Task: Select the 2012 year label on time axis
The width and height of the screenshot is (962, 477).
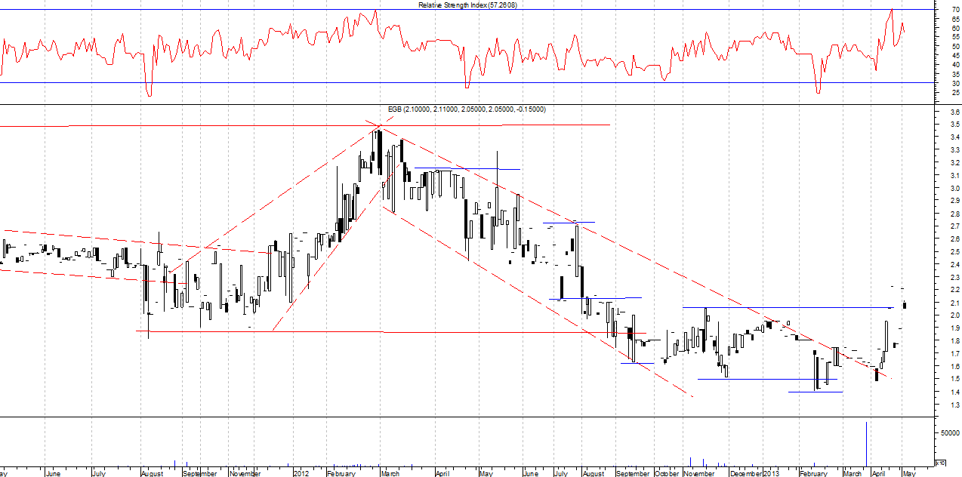Action: 301,474
